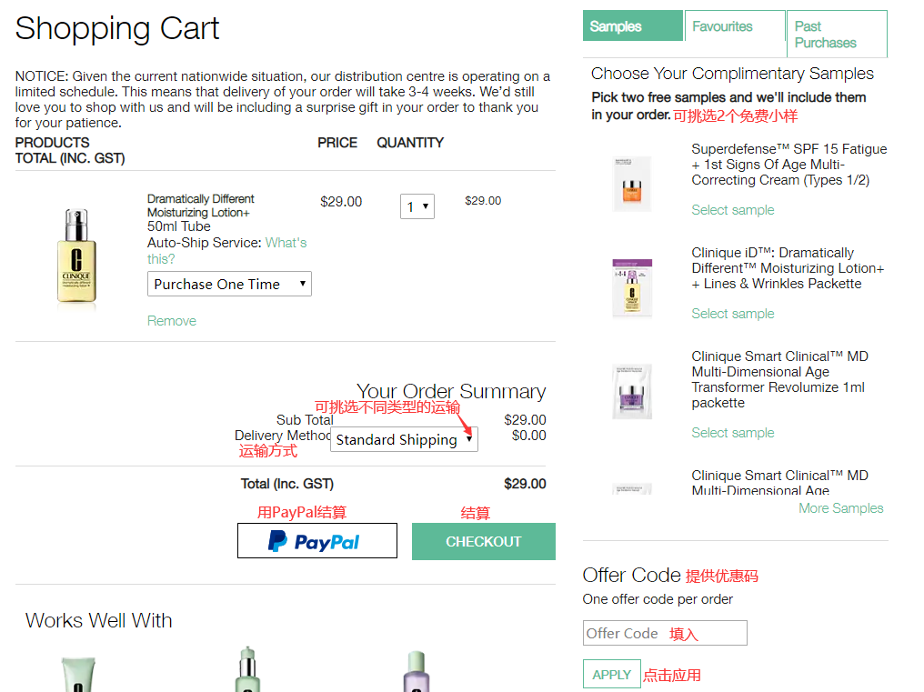Open the quantity dropdown for the lotion
The width and height of the screenshot is (924, 692).
pos(417,206)
